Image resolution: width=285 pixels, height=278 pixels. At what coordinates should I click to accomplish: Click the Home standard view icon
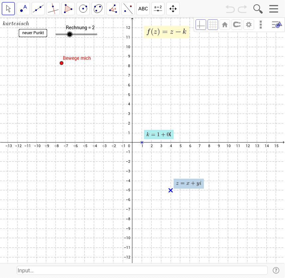225,25
